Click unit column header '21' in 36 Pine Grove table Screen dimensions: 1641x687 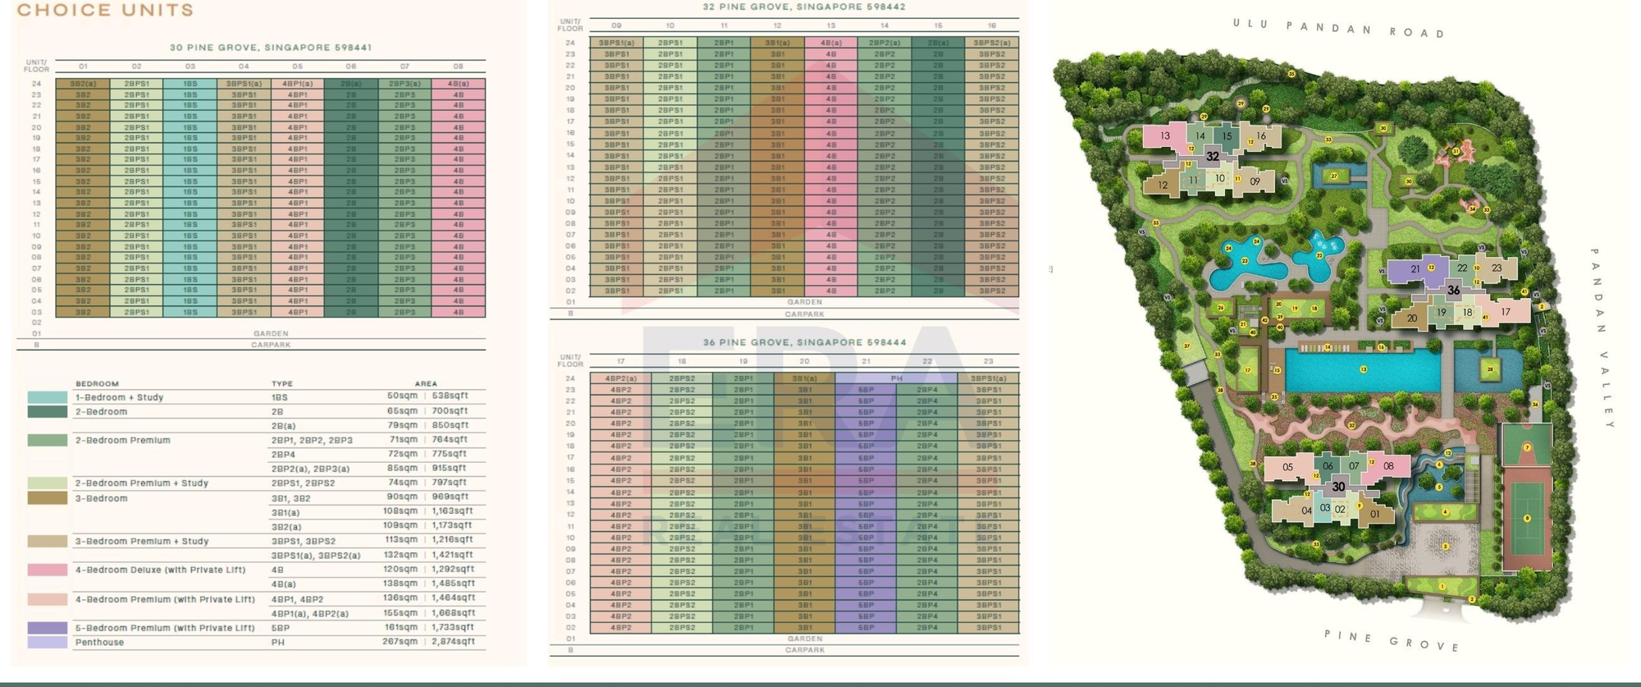(x=866, y=361)
